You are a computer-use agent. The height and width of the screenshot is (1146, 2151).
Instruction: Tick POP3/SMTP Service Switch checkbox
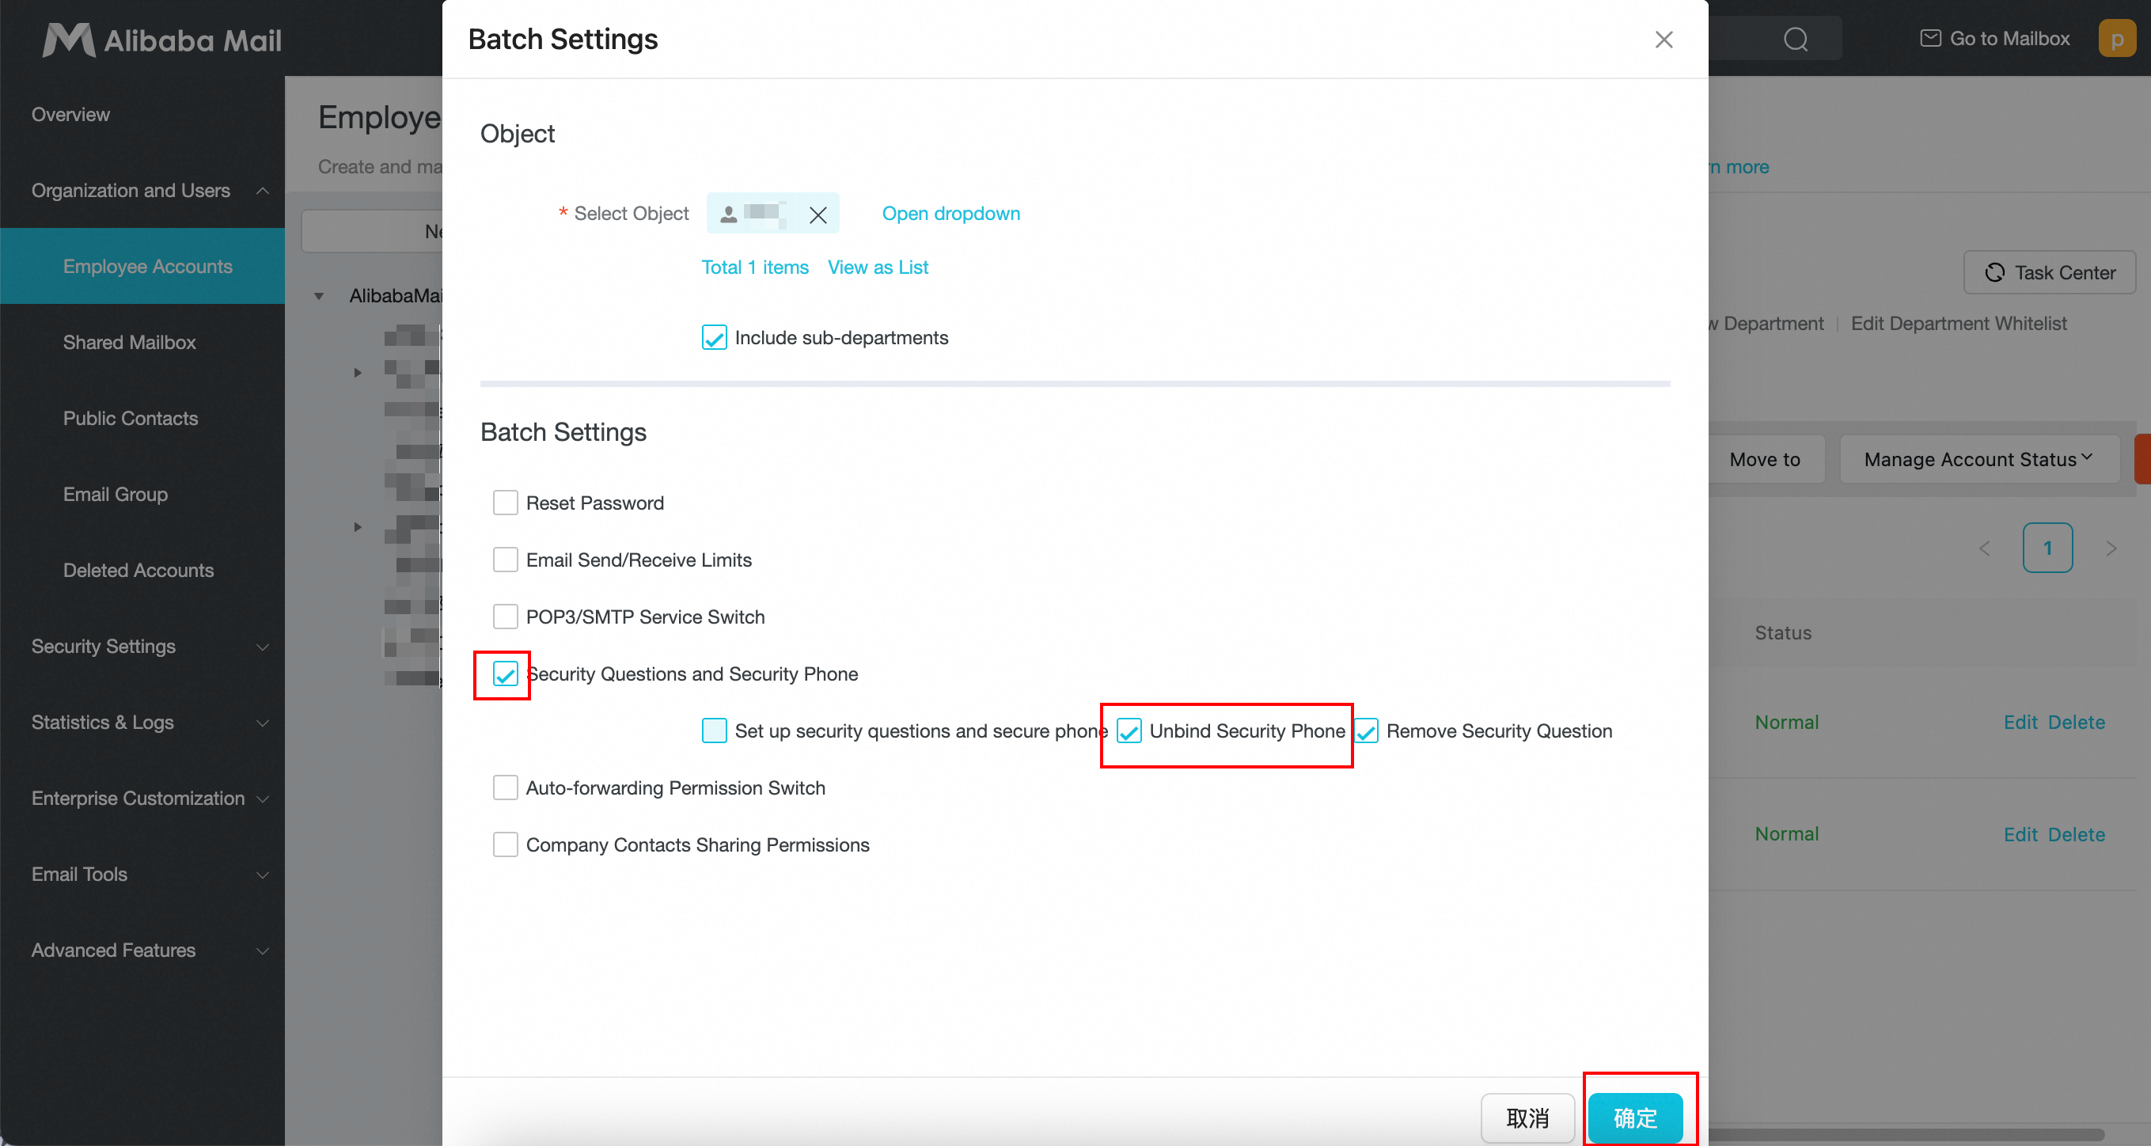[505, 617]
